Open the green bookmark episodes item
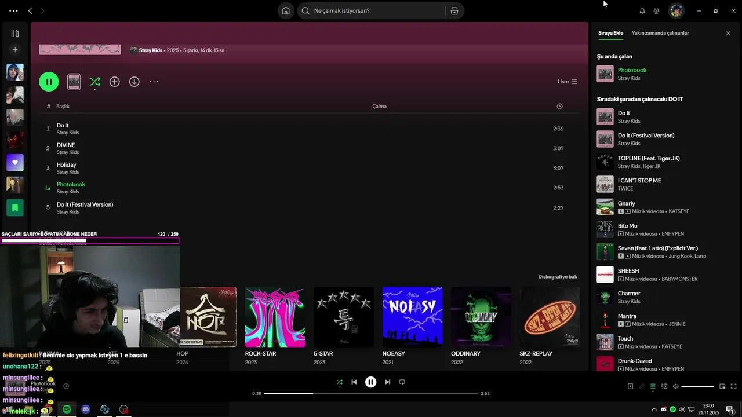 coord(15,207)
